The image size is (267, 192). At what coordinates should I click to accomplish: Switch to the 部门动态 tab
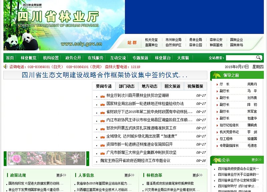pyautogui.click(x=127, y=86)
